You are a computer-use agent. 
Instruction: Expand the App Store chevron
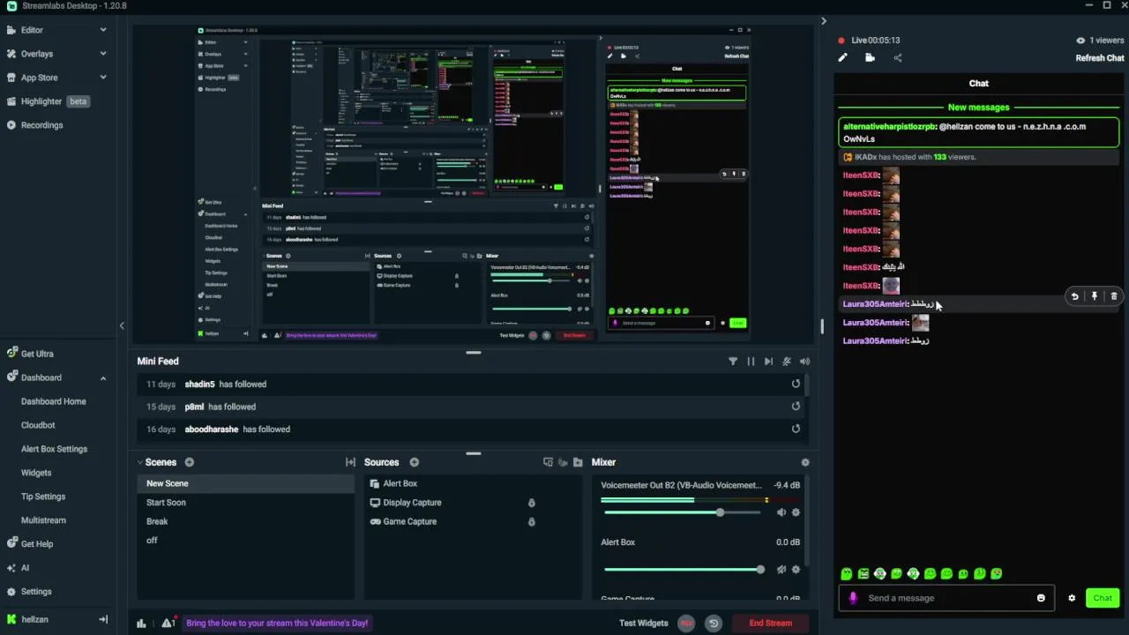(x=103, y=78)
